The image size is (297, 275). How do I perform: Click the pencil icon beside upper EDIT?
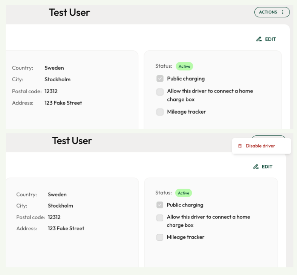259,39
